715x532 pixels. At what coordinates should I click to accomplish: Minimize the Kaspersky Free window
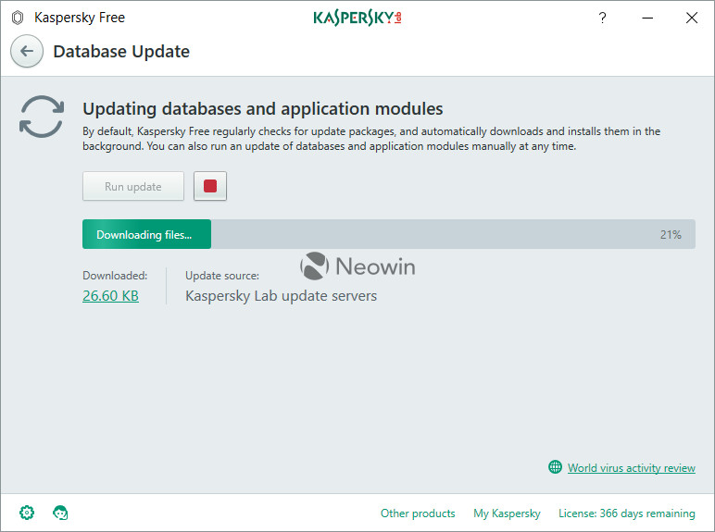point(647,18)
